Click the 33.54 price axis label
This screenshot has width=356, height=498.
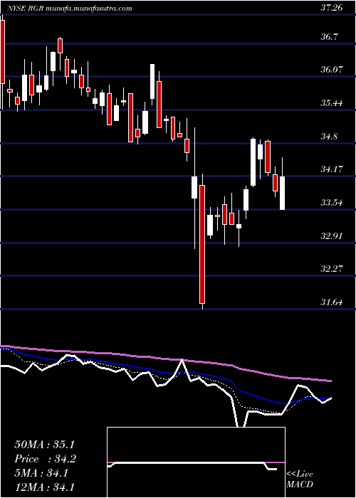pos(332,202)
